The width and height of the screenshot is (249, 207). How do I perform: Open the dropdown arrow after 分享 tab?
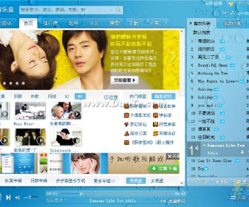click(x=166, y=23)
